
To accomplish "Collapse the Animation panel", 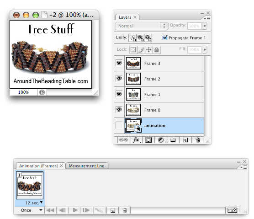I will pos(238,162).
